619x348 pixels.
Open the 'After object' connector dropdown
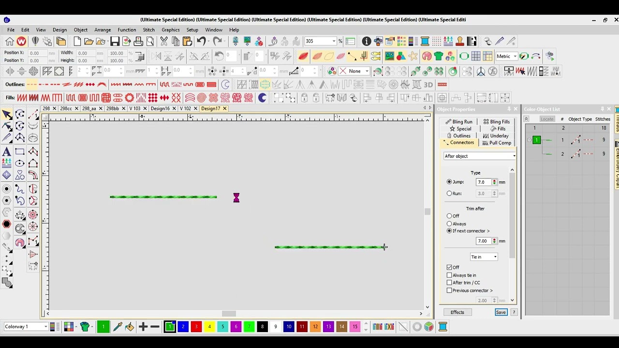480,156
